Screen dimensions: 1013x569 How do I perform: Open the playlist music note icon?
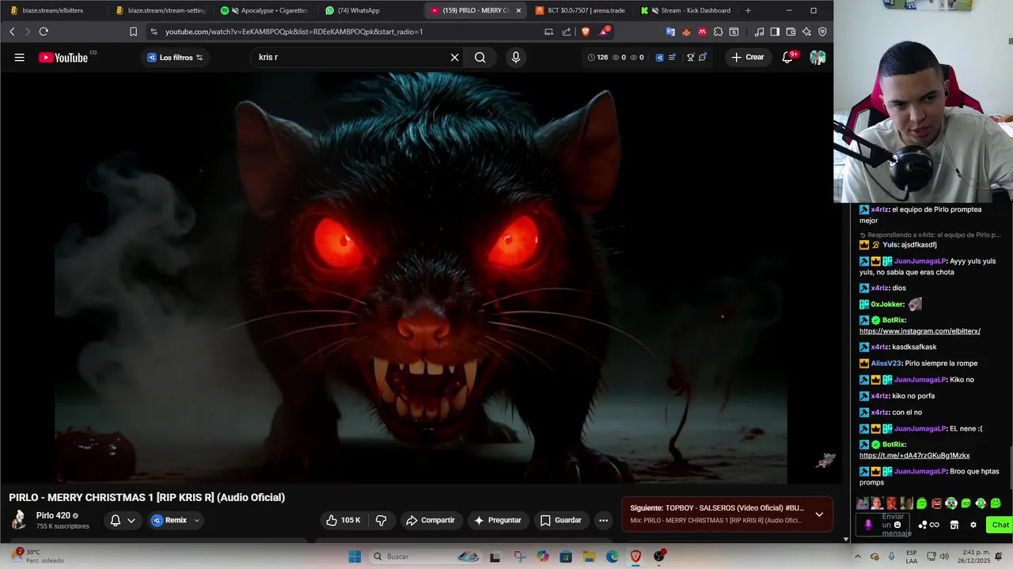click(759, 32)
